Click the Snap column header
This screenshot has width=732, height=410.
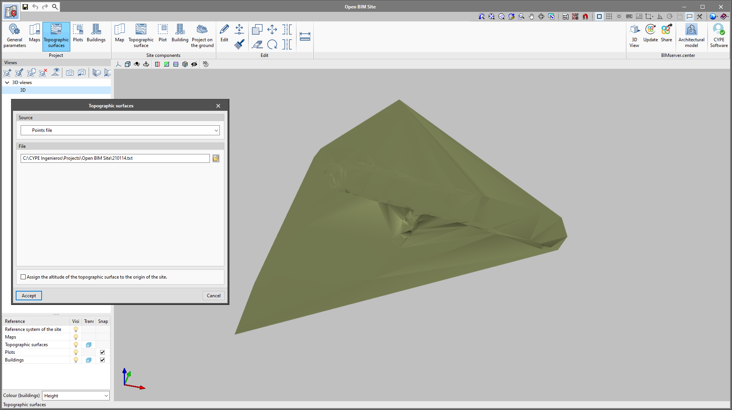(x=103, y=321)
